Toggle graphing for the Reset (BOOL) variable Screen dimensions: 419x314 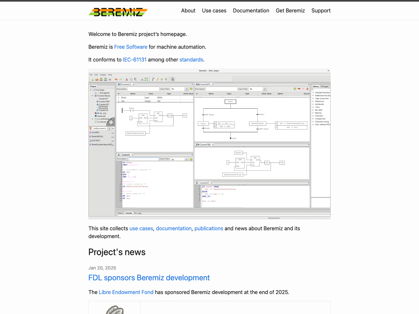point(113,137)
